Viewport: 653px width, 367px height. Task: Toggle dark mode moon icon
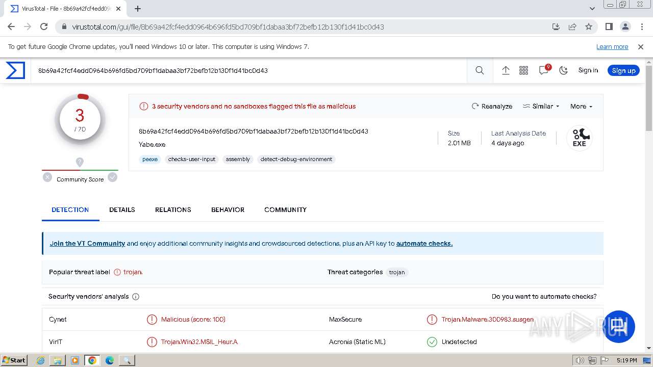click(x=563, y=70)
